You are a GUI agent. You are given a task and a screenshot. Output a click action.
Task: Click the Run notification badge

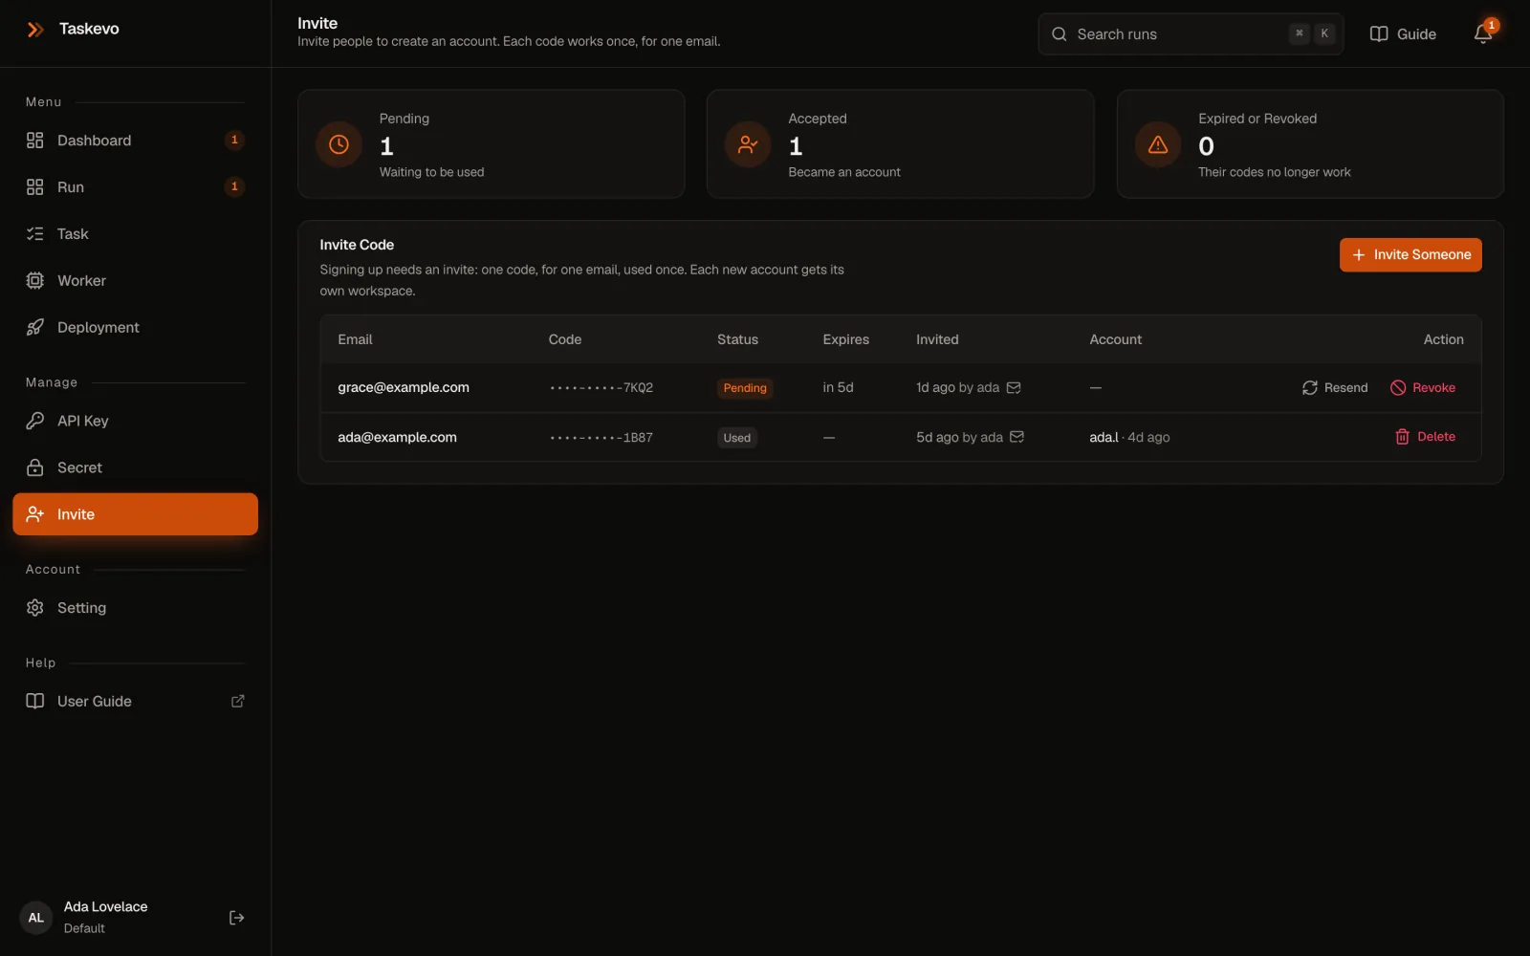(234, 187)
